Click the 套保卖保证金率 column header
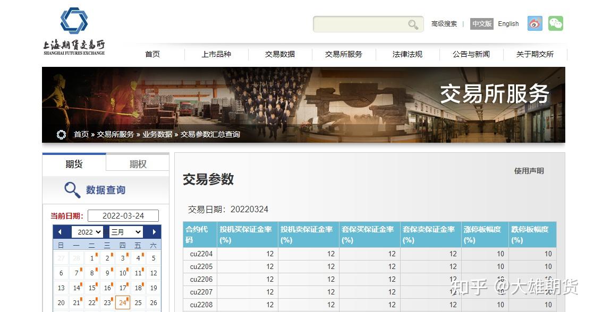This screenshot has height=312, width=594. click(x=431, y=235)
